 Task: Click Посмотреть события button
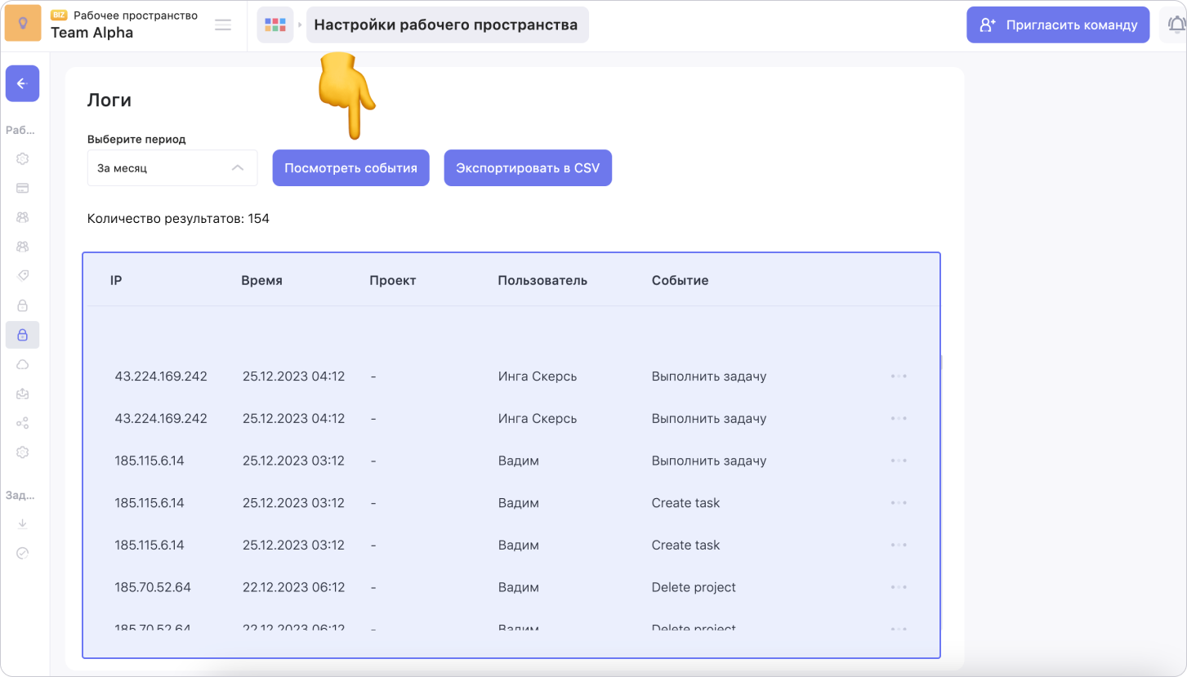[350, 167]
